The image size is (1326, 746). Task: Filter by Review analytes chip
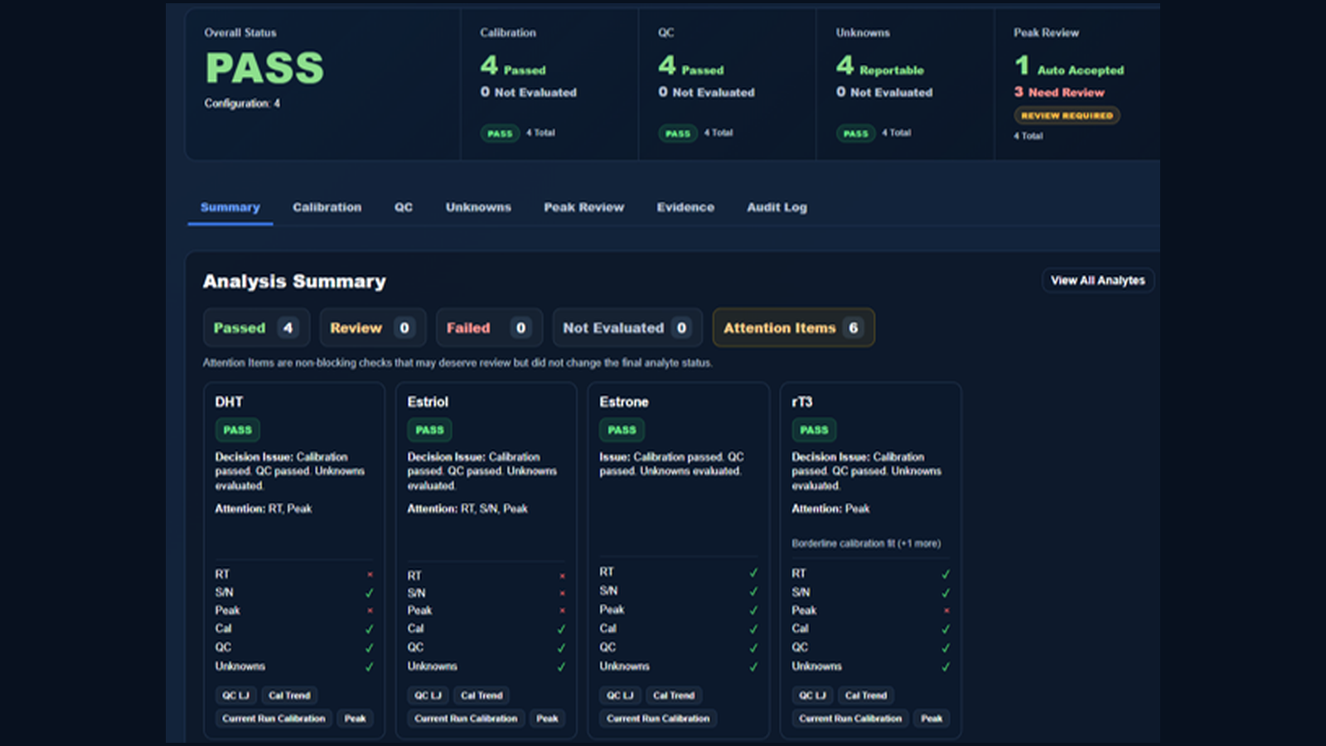(x=373, y=327)
